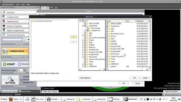Click the Estimated Time Remaining clock icon
This screenshot has width=181, height=102.
click(4, 35)
